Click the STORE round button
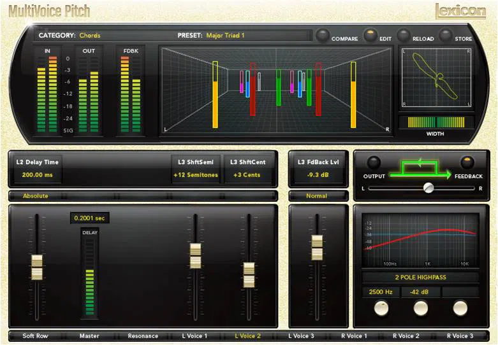498x345 pixels. click(446, 35)
